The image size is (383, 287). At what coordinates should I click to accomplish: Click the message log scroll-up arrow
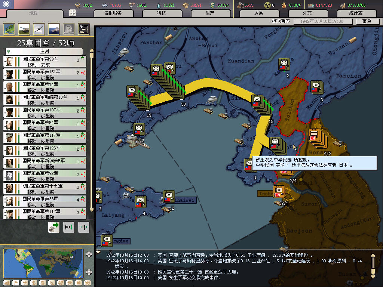pyautogui.click(x=373, y=256)
